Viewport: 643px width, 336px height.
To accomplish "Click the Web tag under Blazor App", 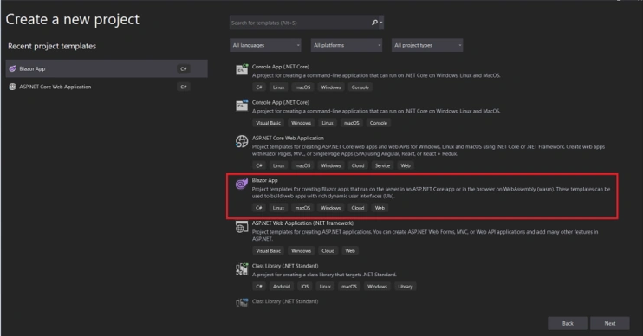I will click(x=380, y=208).
